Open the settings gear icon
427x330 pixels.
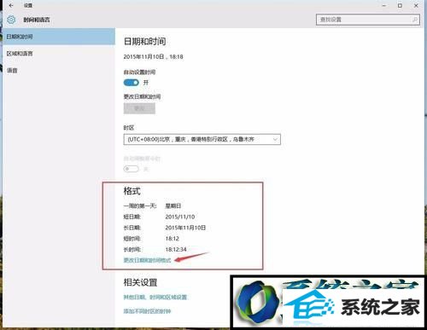[x=11, y=20]
